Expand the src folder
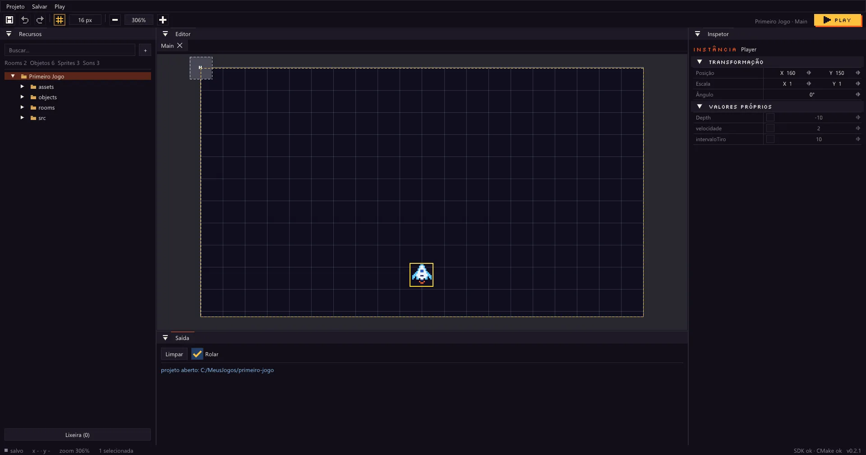 click(22, 118)
